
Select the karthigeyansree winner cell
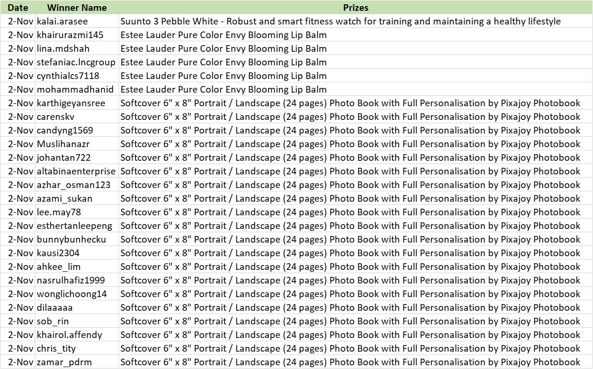click(77, 103)
